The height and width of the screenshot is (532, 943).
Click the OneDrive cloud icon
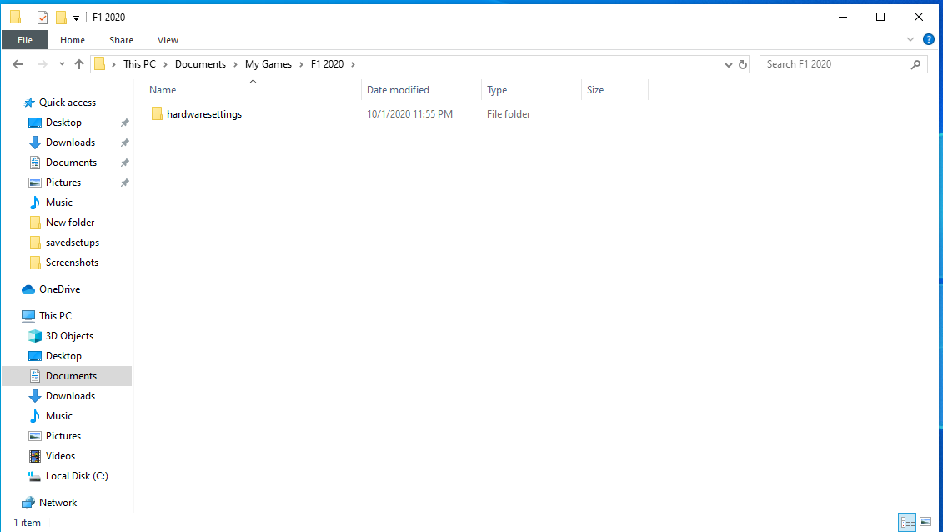pyautogui.click(x=28, y=289)
